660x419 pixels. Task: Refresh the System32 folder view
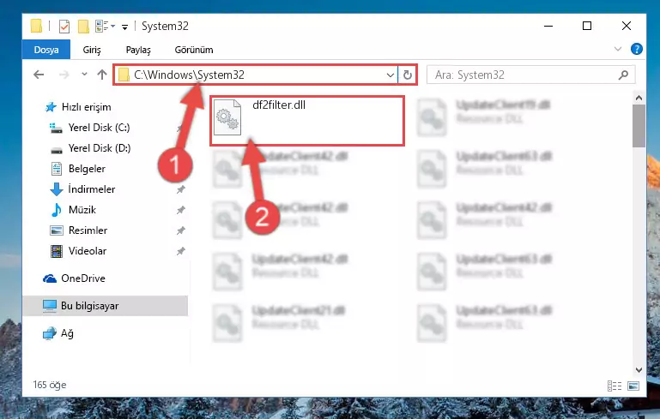pos(407,75)
